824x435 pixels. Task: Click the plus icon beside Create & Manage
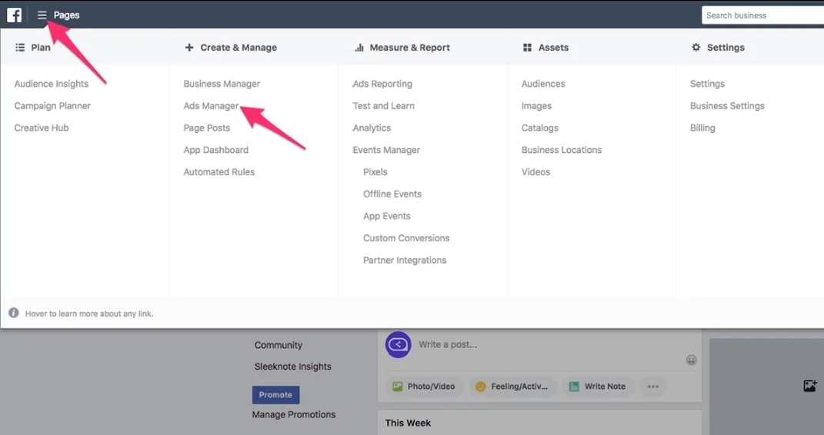tap(189, 47)
